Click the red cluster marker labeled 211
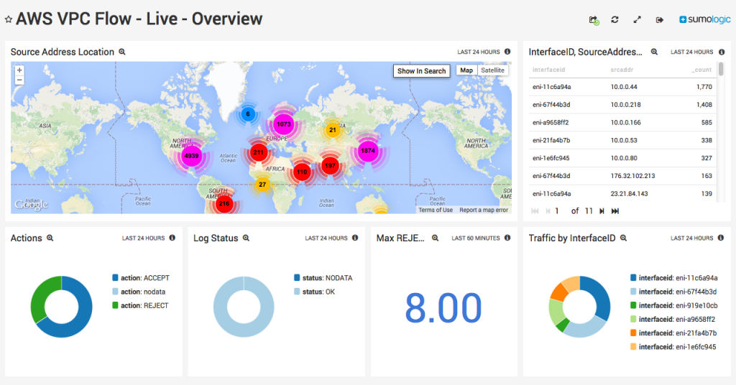 point(259,152)
